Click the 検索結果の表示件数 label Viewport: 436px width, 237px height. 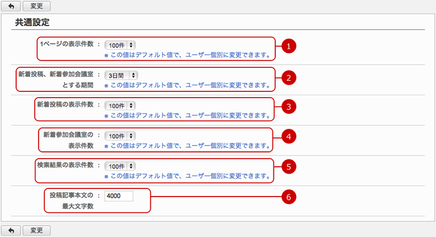tap(65, 165)
